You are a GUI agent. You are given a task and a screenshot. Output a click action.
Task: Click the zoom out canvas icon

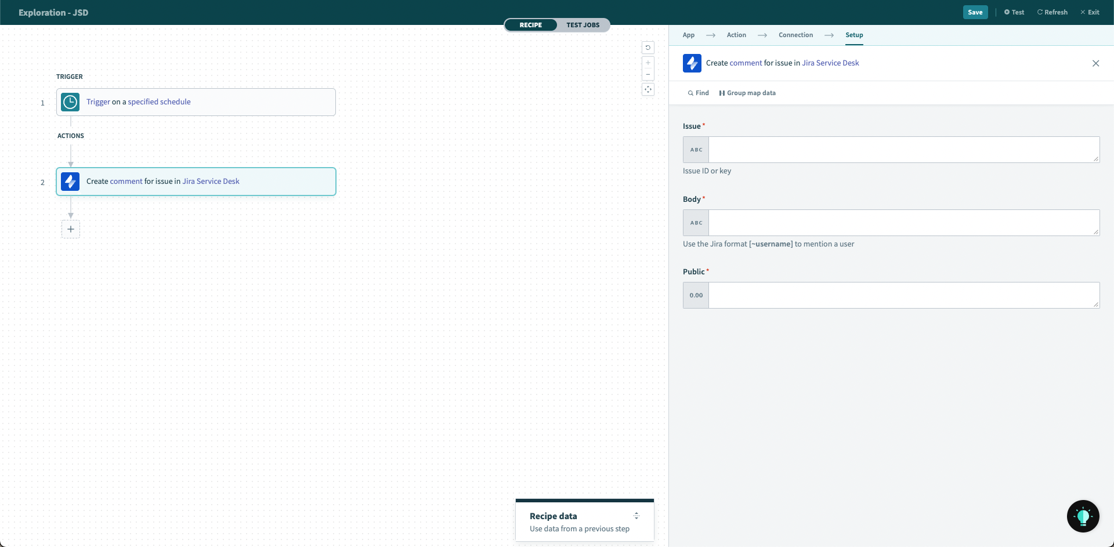tap(648, 74)
